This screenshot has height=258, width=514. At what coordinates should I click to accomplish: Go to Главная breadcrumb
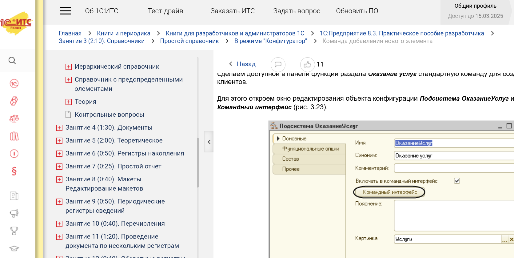pyautogui.click(x=70, y=33)
